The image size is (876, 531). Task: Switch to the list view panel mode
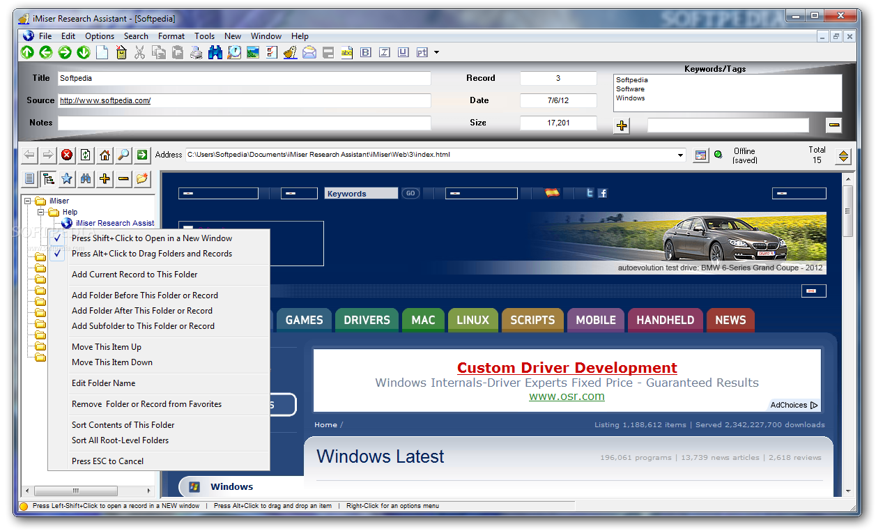[x=29, y=179]
